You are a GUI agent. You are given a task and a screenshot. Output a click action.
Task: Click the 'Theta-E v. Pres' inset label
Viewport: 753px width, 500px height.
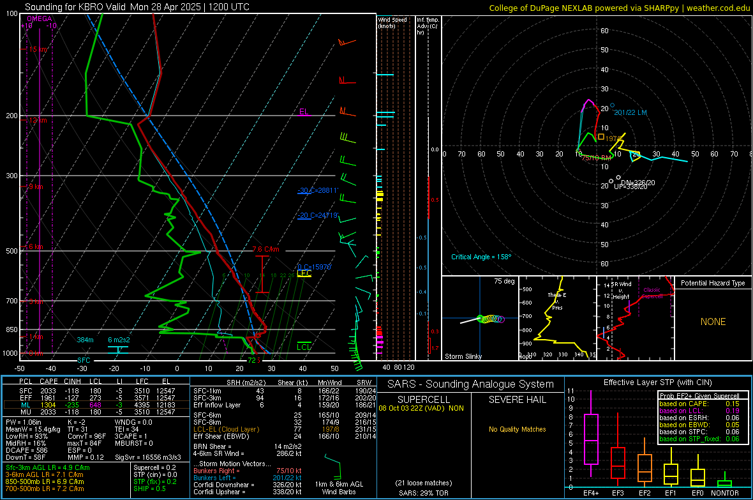[557, 301]
